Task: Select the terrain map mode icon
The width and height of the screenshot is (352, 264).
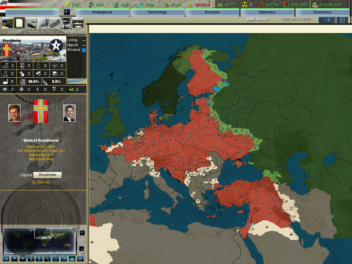Action: pos(6,258)
